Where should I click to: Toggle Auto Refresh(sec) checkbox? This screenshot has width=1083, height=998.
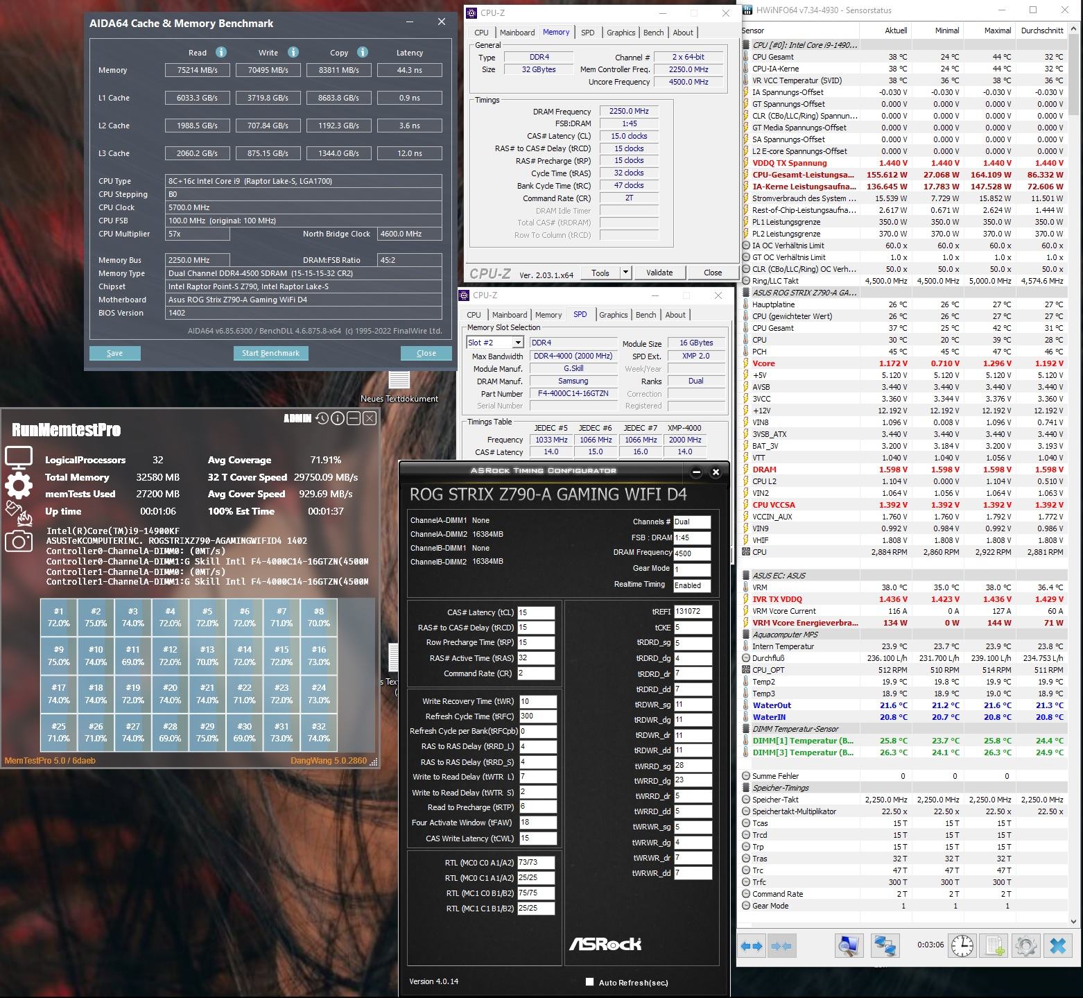tap(590, 982)
